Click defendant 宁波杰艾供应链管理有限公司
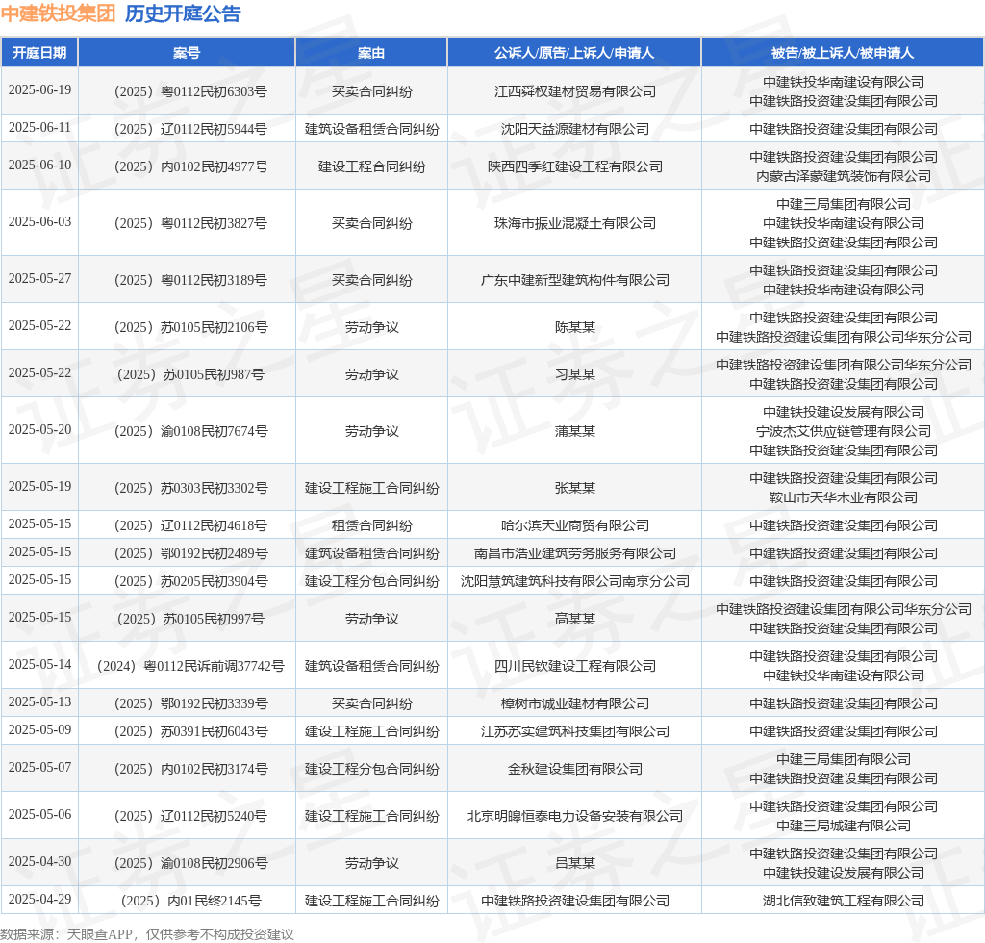Image resolution: width=985 pixels, height=943 pixels. (x=843, y=431)
